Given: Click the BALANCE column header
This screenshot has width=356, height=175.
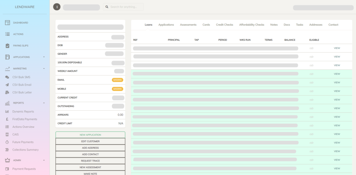Looking at the screenshot, I should [290, 40].
